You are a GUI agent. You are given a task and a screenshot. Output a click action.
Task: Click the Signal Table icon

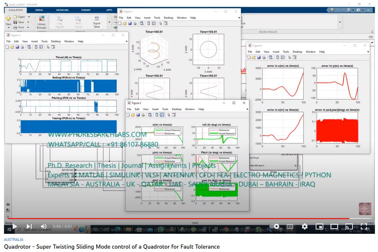[97, 22]
